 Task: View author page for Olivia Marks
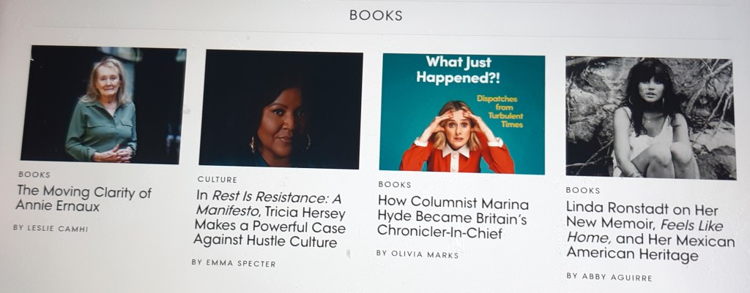pos(417,254)
